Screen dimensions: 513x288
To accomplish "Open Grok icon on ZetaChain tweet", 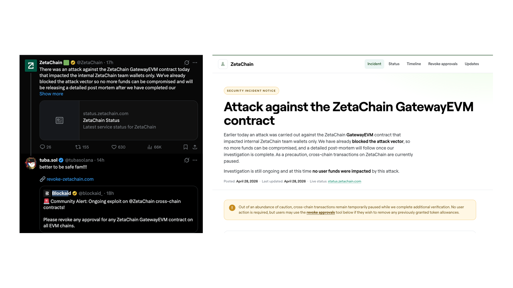I will pyautogui.click(x=187, y=62).
